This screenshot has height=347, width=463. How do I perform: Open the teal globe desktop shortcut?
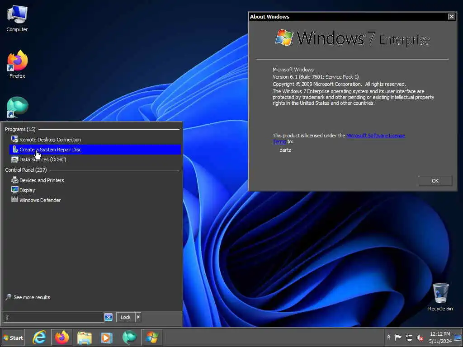[x=17, y=108]
